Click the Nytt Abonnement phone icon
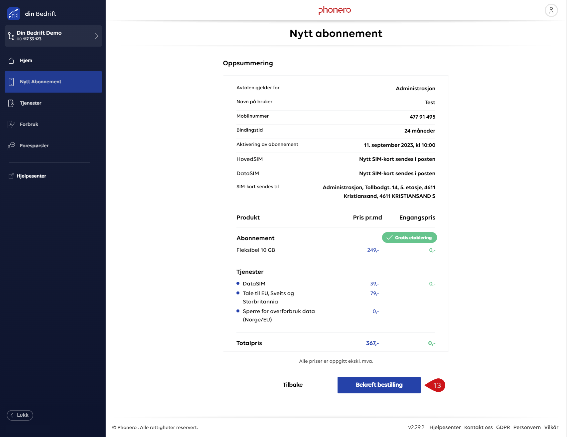The image size is (567, 437). tap(11, 82)
